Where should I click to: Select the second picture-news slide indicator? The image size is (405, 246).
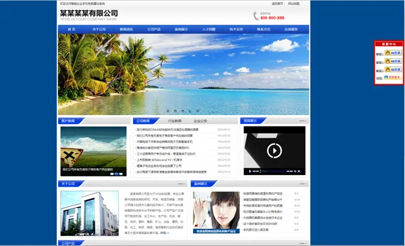(116, 174)
